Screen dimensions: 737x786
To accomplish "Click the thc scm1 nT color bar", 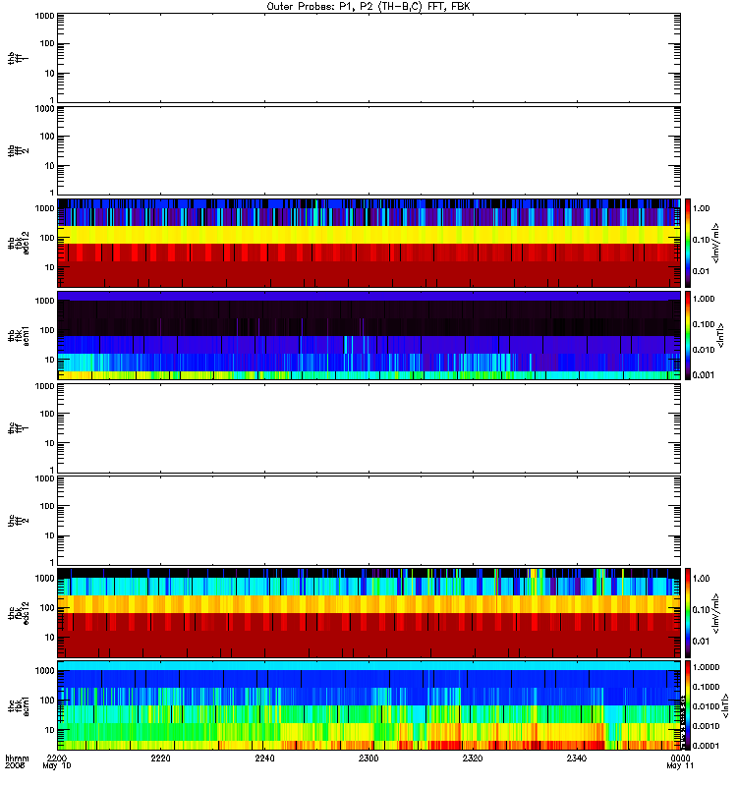I will pos(688,705).
